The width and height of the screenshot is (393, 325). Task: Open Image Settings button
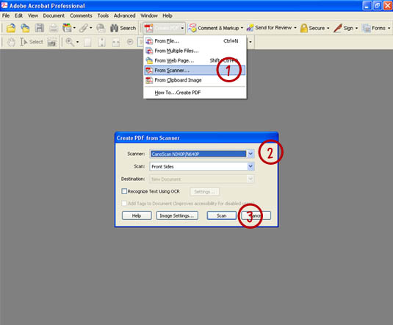[177, 215]
